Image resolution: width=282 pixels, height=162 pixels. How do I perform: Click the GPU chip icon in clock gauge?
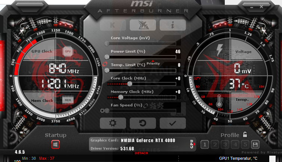point(68,51)
